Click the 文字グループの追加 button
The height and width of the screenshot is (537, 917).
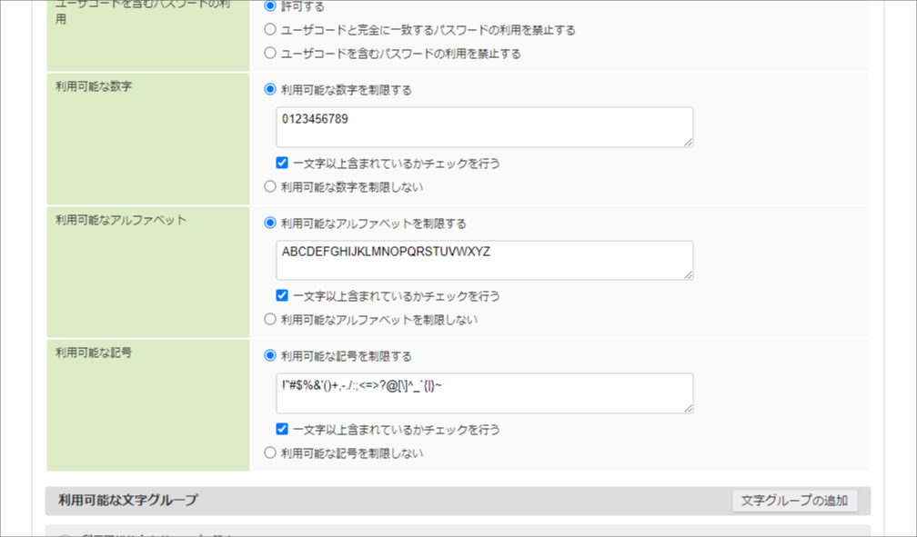(796, 499)
